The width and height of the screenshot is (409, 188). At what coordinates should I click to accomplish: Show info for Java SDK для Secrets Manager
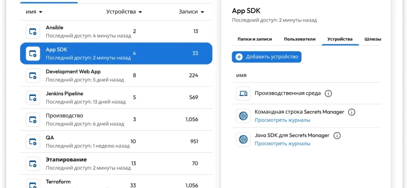coord(337,135)
